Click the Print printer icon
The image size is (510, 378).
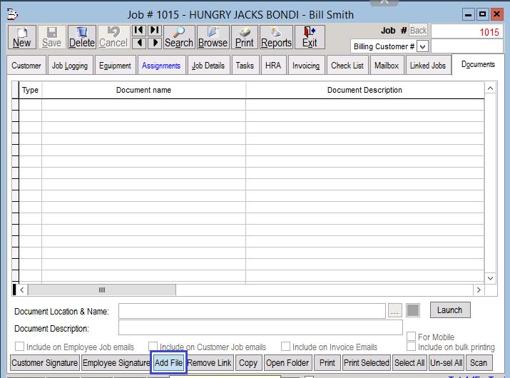pyautogui.click(x=245, y=37)
